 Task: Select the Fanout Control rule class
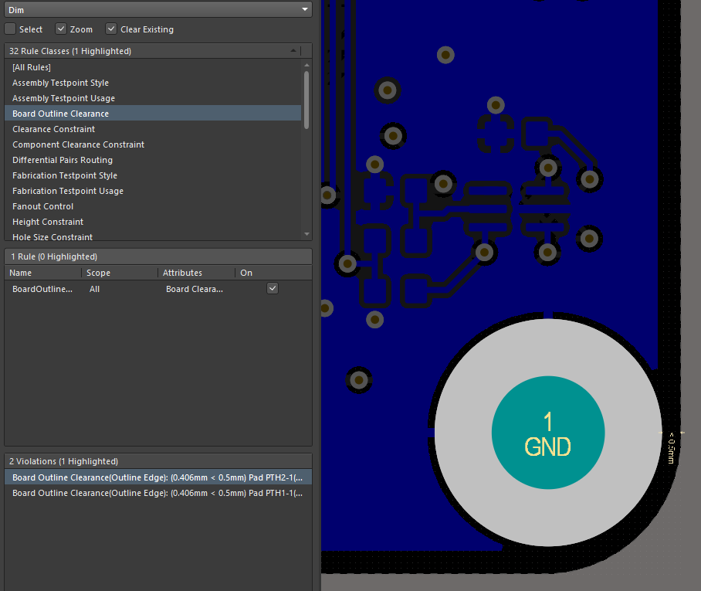click(x=42, y=206)
